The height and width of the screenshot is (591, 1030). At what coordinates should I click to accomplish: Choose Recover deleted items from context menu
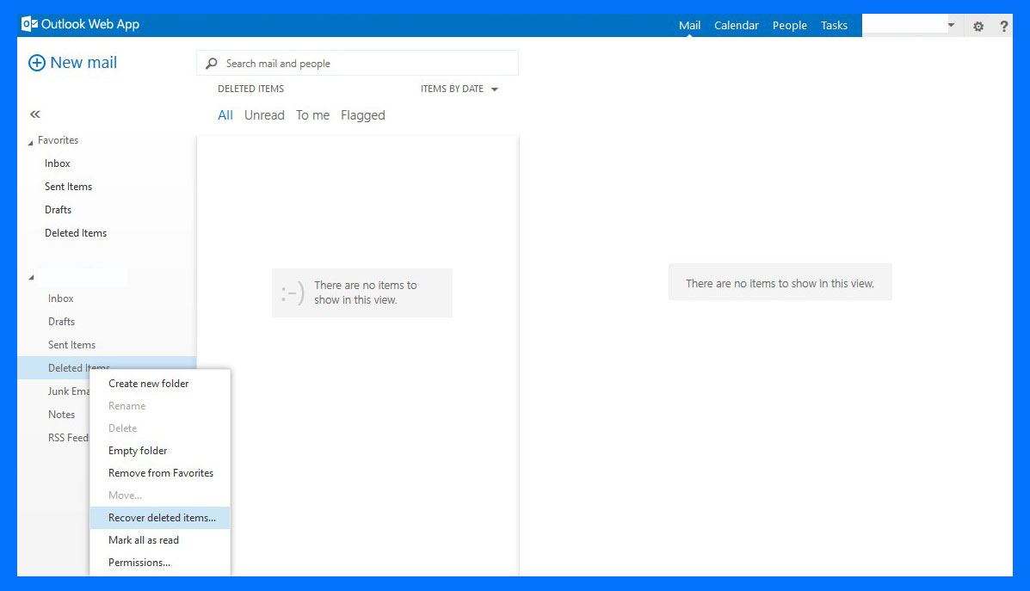162,518
